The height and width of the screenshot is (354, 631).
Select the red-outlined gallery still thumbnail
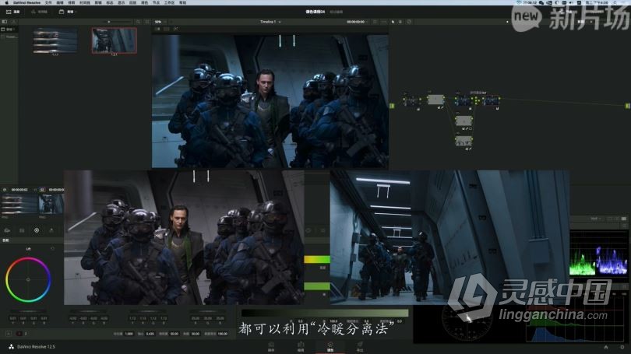[115, 40]
